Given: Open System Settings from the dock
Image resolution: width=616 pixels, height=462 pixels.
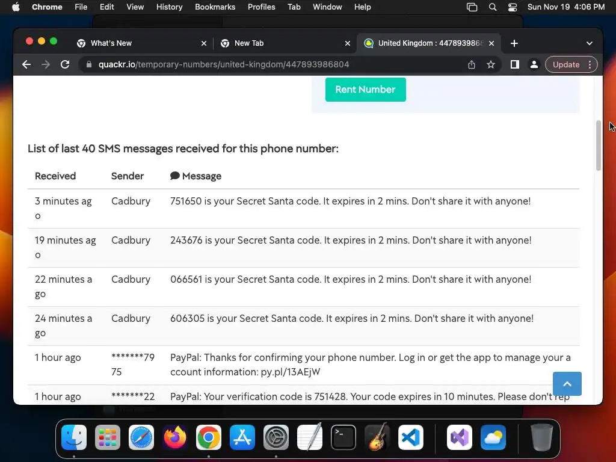Looking at the screenshot, I should coord(276,437).
